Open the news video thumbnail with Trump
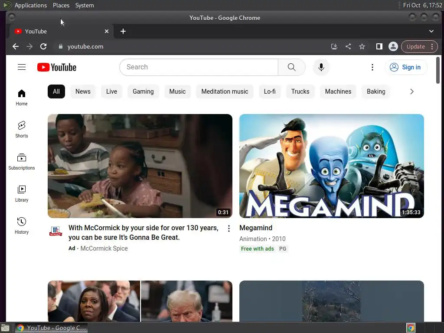 click(140, 301)
